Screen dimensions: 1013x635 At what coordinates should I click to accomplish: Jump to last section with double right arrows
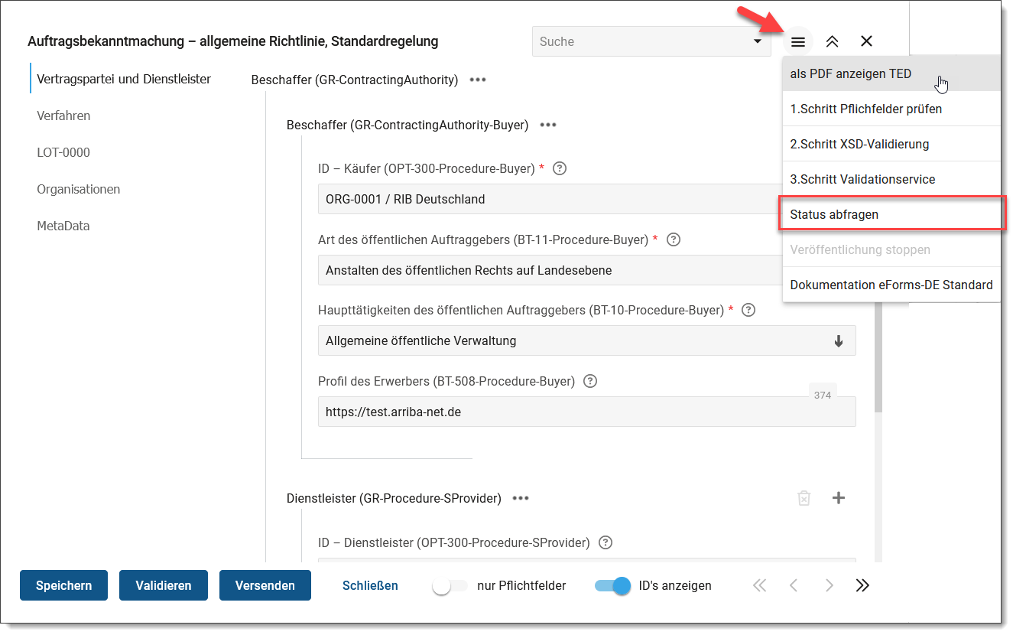(862, 585)
